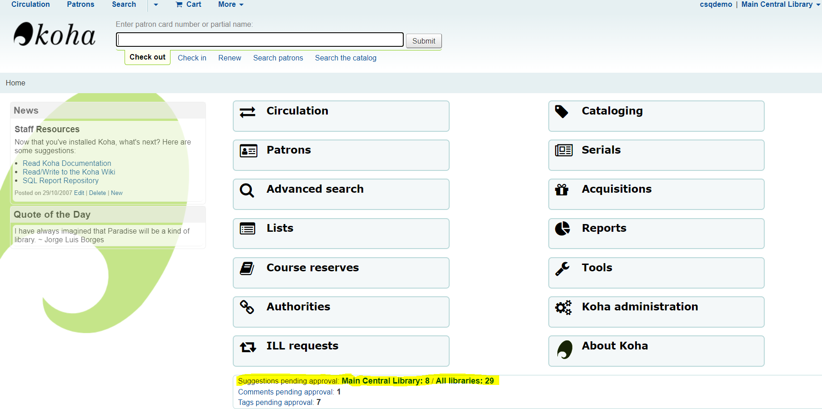Click Edit on the Staff Resources news
The height and width of the screenshot is (409, 822).
click(79, 193)
